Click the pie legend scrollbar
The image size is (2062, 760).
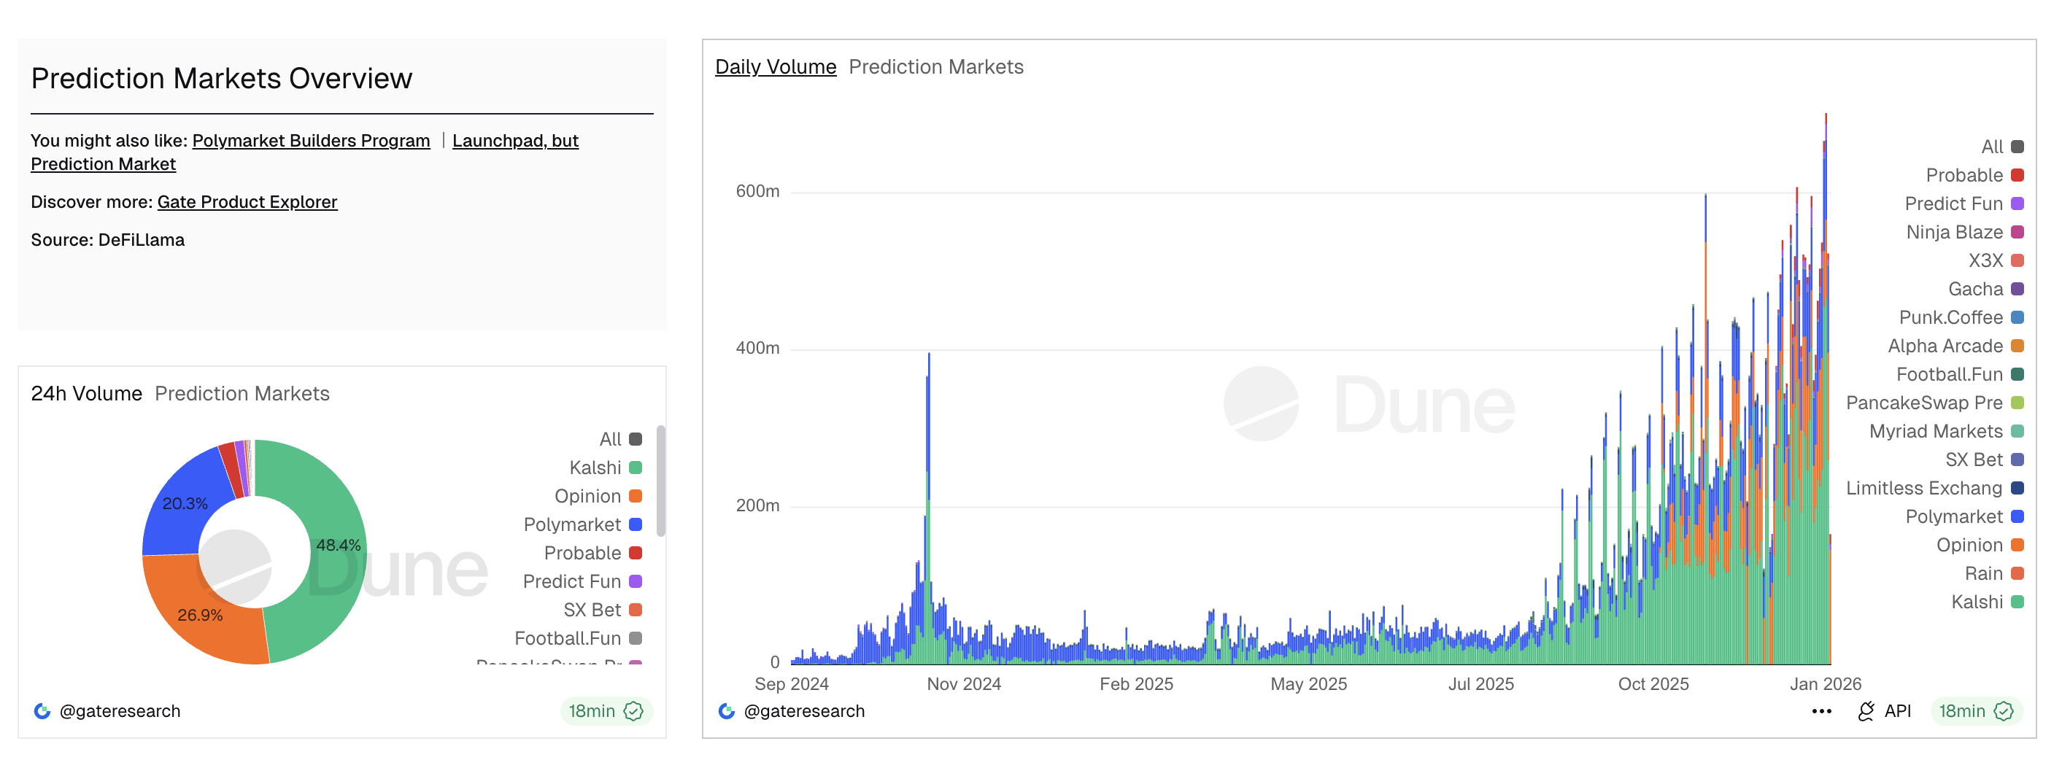[x=660, y=481]
